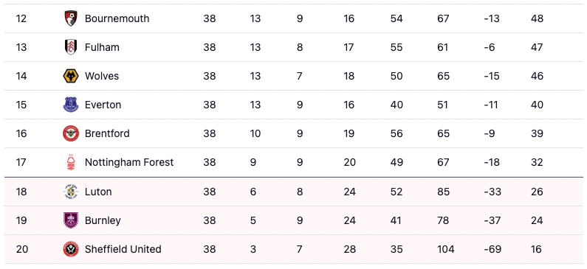Screen dimensions: 587x269
Task: Click the Burnley claret crest
Action: 71,220
